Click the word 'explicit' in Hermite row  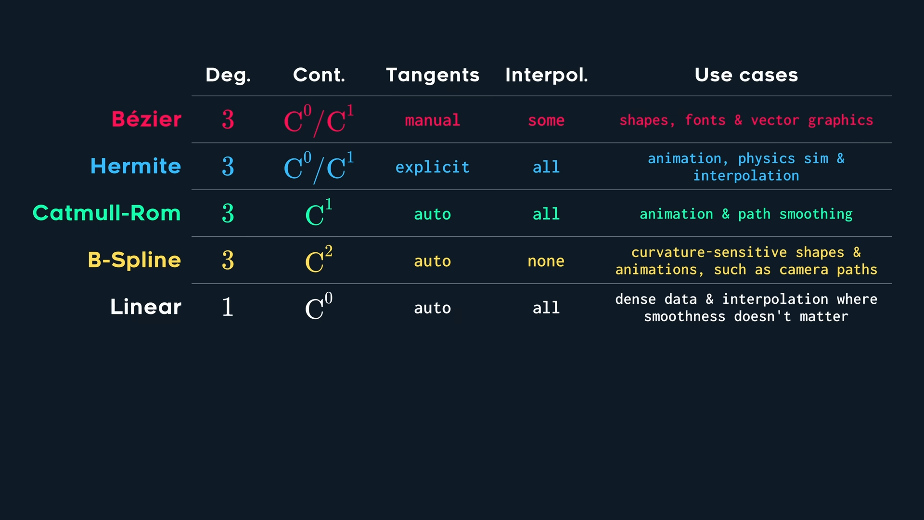pos(432,167)
